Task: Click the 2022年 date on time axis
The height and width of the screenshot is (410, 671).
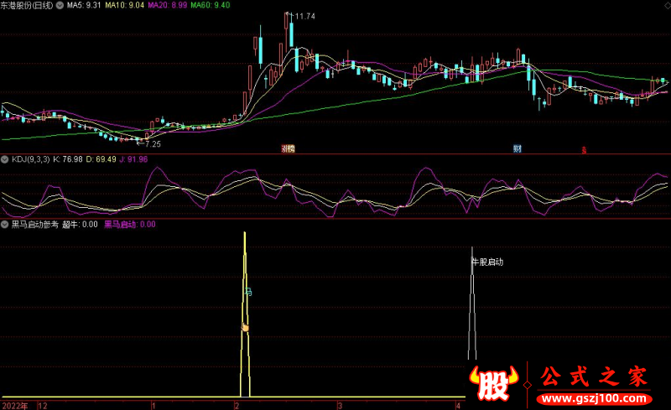Action: pyautogui.click(x=14, y=405)
